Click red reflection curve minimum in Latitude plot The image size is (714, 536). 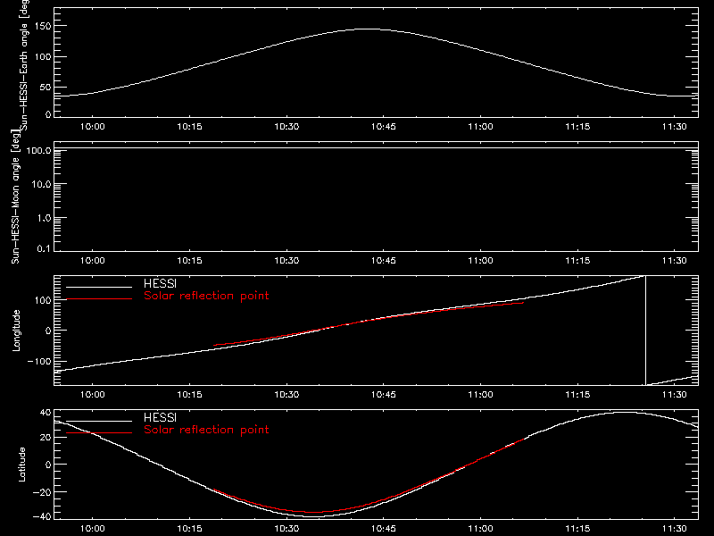pyautogui.click(x=313, y=512)
